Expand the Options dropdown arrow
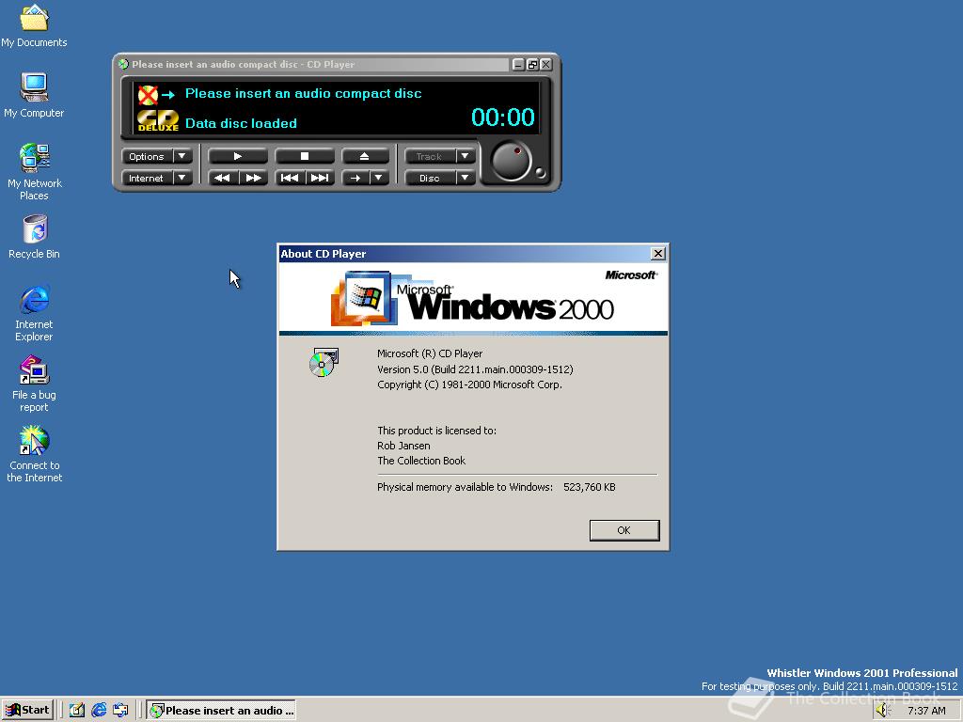Viewport: 963px width, 722px height. (x=182, y=157)
